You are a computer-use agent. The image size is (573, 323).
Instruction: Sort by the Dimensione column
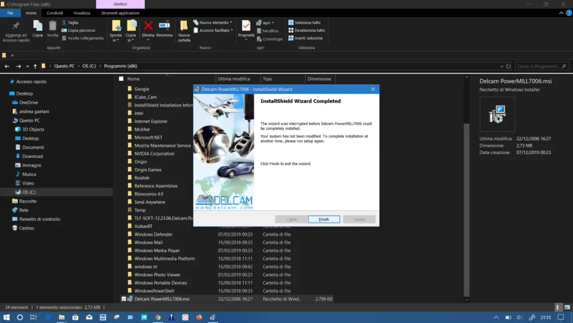320,79
